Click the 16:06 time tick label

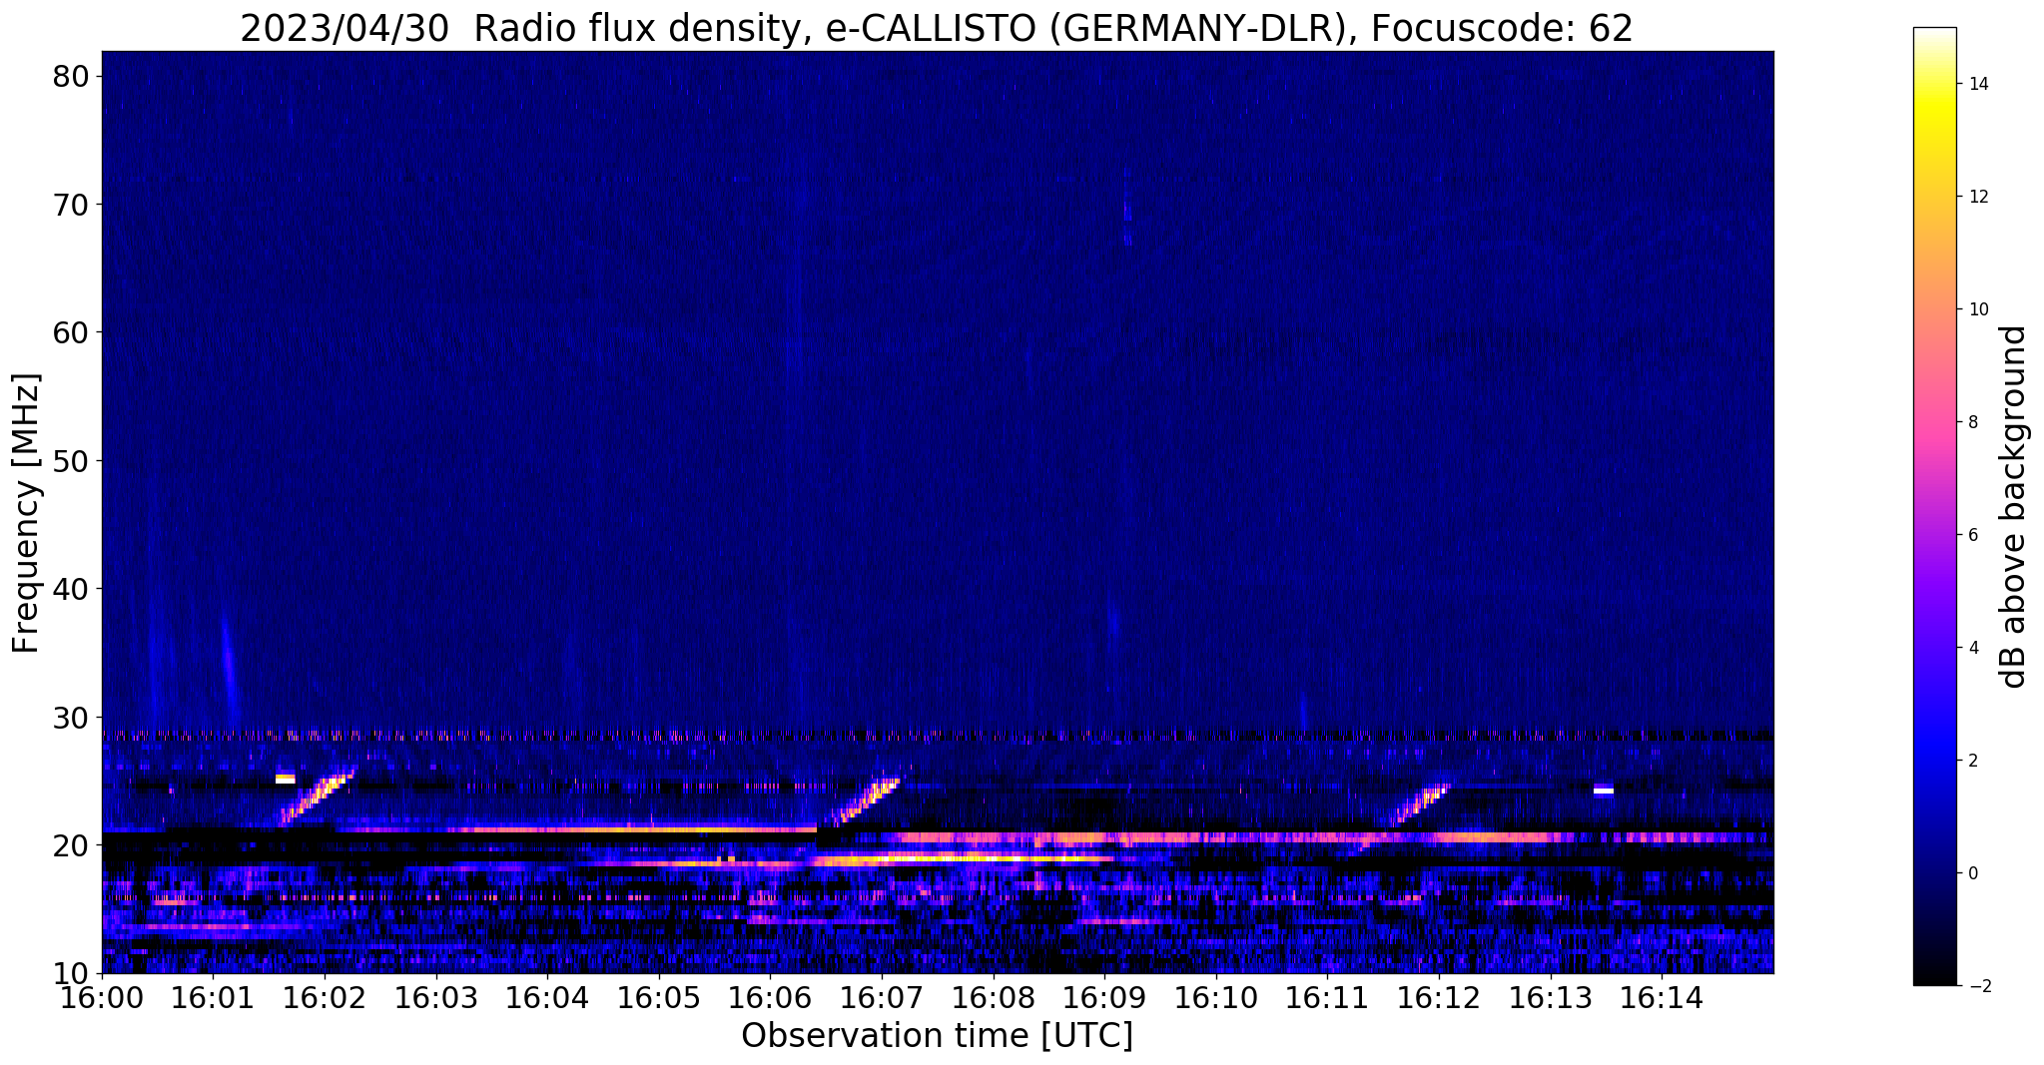pyautogui.click(x=770, y=997)
